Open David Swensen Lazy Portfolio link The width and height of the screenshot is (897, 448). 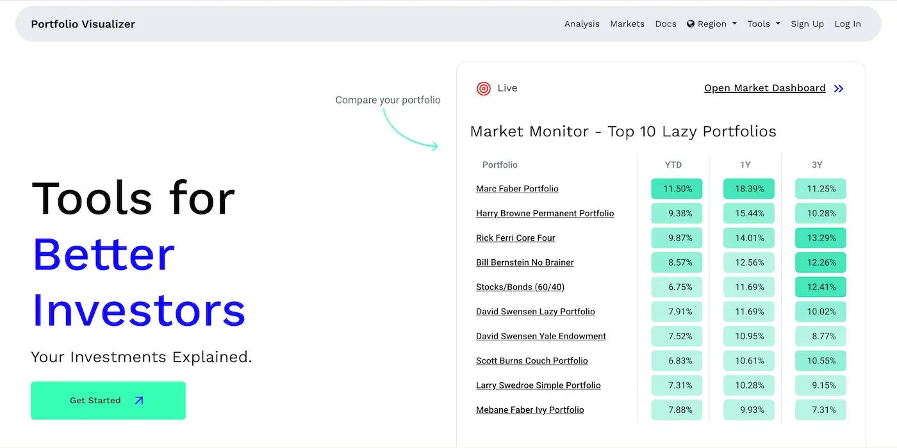coord(536,312)
